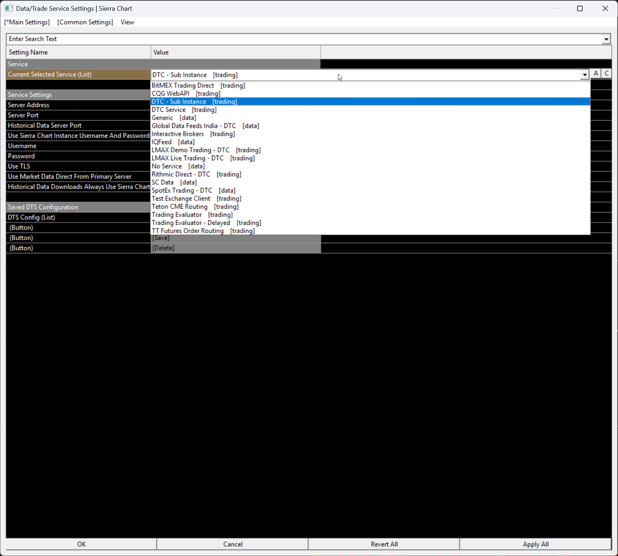Close the Data/Trade Service Settings window
The width and height of the screenshot is (618, 556).
[605, 9]
